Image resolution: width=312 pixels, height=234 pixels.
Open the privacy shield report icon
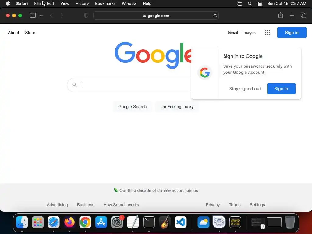pos(86,16)
